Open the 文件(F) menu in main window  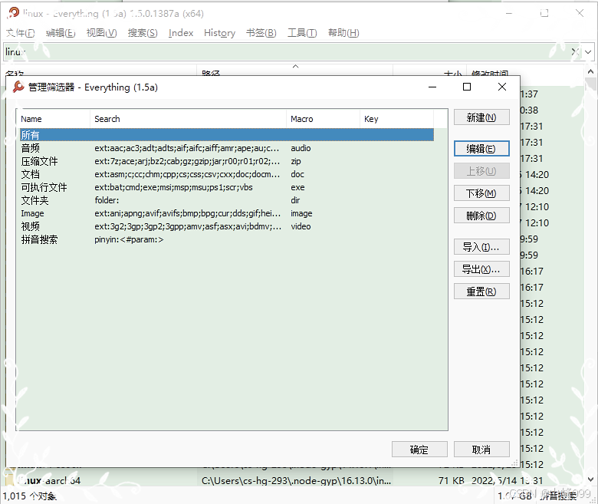point(20,33)
